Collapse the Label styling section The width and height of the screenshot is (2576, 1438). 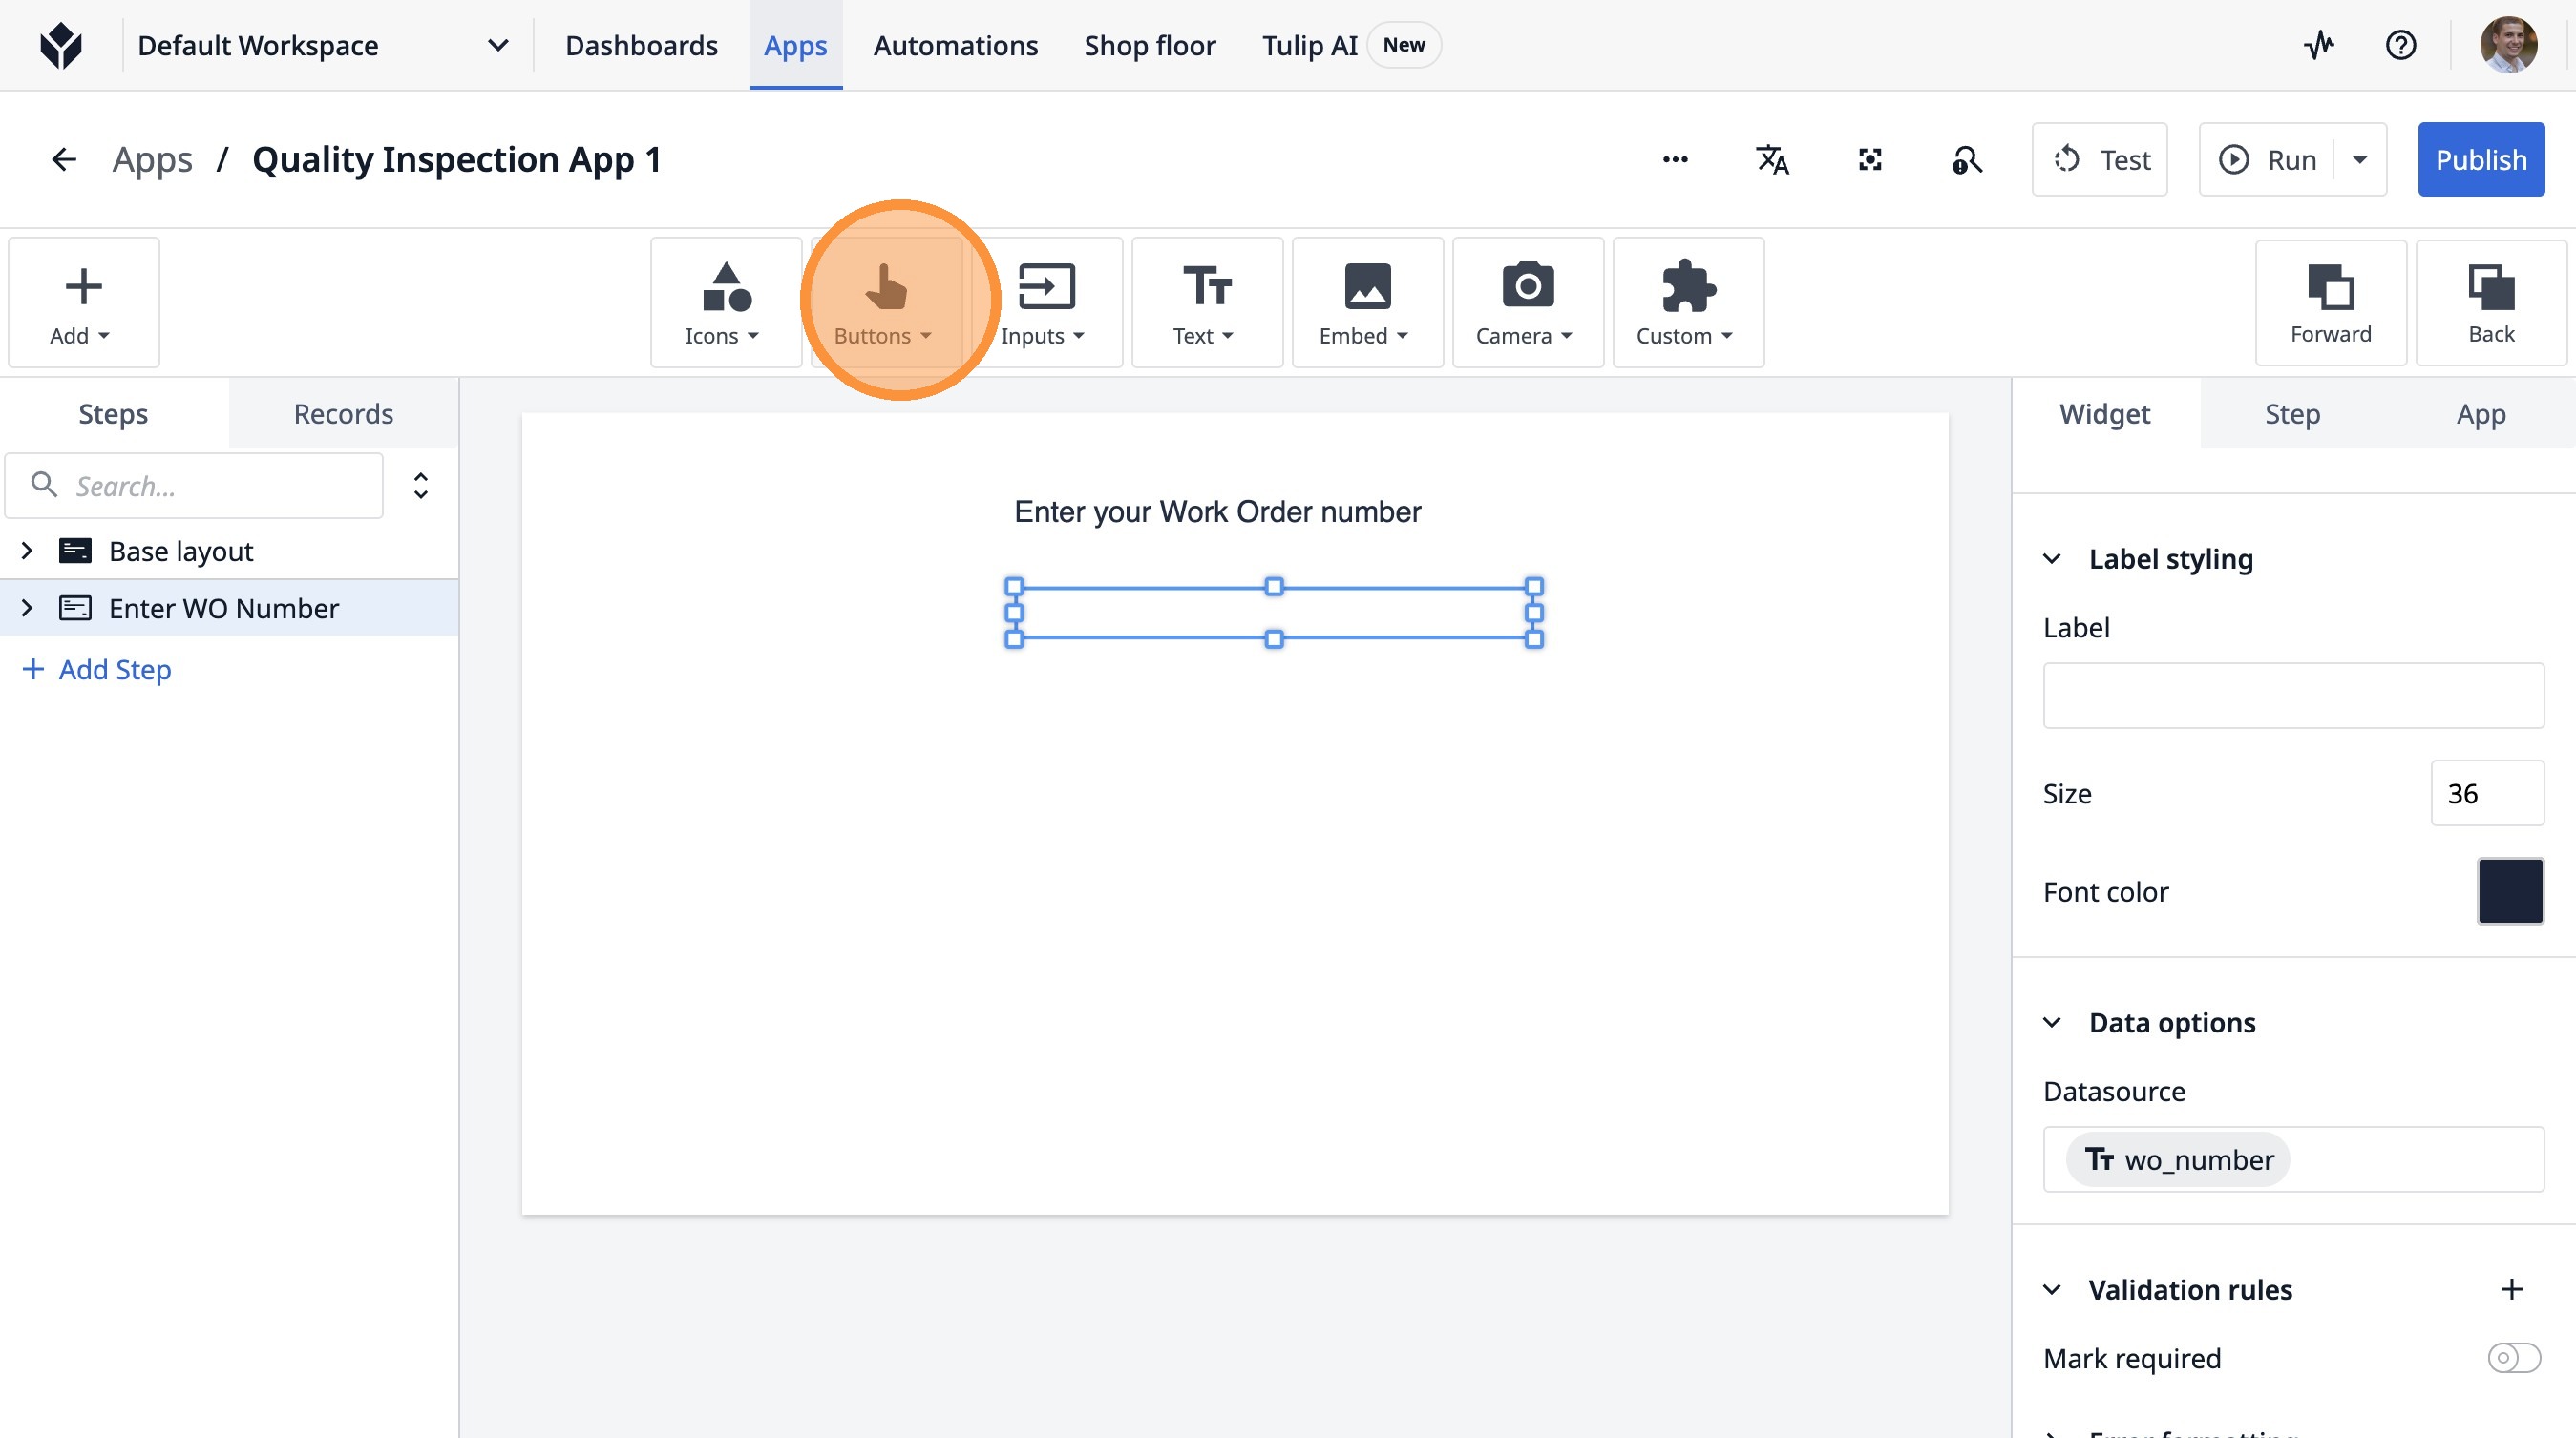coord(2052,558)
